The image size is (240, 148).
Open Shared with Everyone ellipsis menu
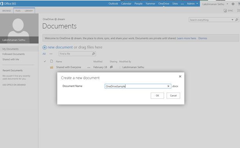(x=89, y=68)
